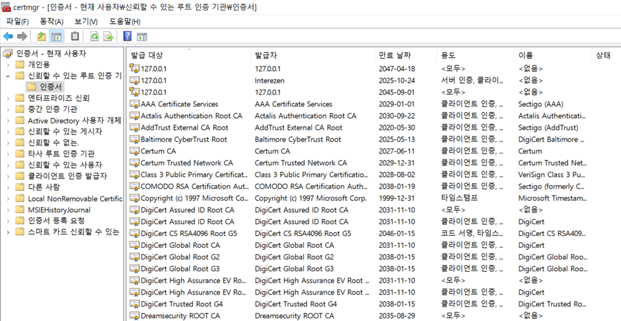Click the VeriSign Class 3 Pu name cell
The height and width of the screenshot is (321, 621).
552,175
